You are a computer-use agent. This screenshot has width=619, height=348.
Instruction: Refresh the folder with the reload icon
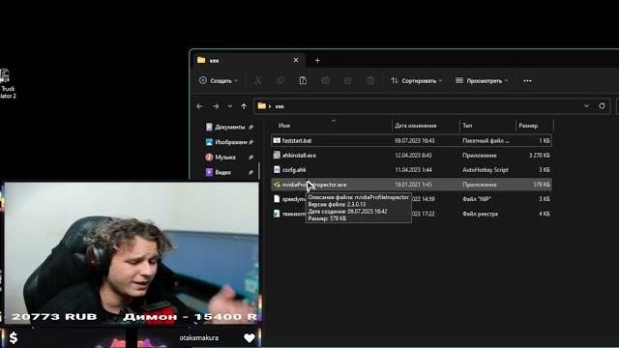[x=602, y=106]
